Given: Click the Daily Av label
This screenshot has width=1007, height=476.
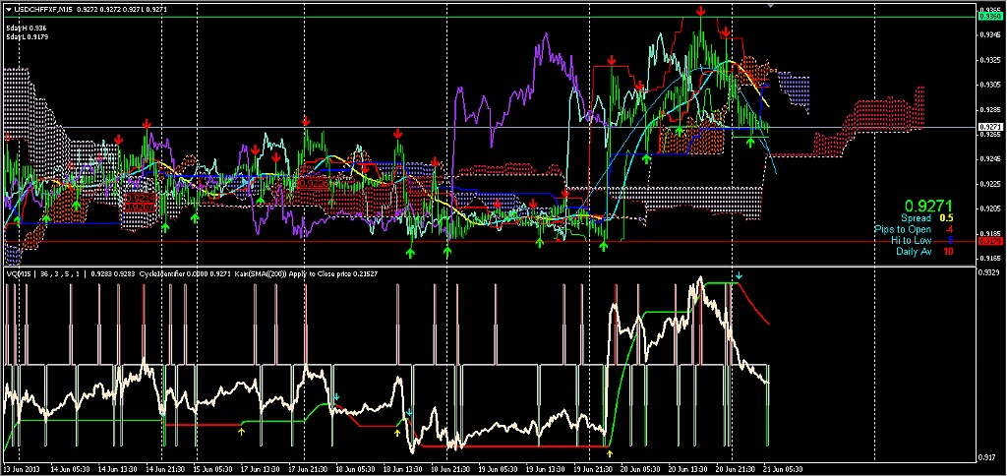Looking at the screenshot, I should [x=914, y=251].
